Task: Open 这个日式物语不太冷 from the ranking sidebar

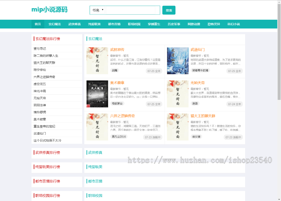Action: click(47, 141)
